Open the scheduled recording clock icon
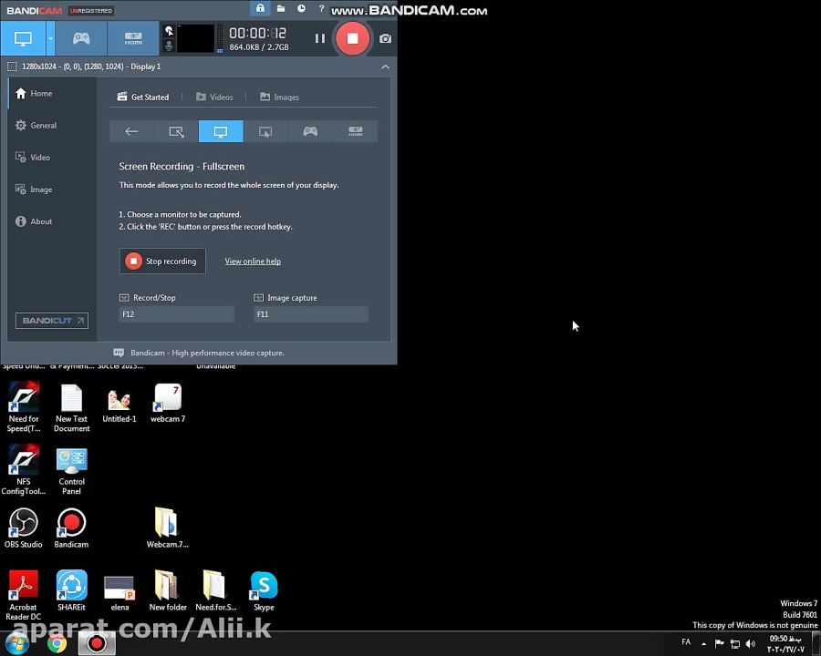821x656 pixels. click(301, 9)
